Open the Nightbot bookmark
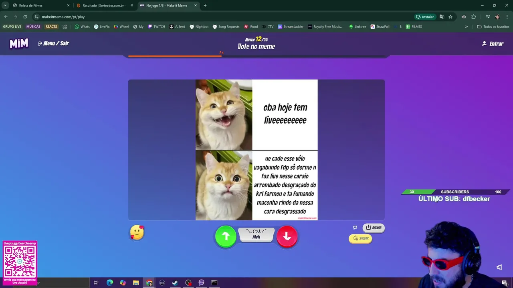This screenshot has height=288, width=513. [x=199, y=27]
